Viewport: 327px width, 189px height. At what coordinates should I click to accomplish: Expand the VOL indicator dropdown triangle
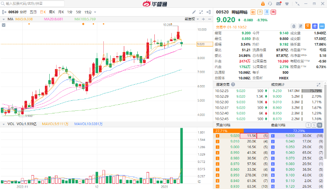[x=3, y=124]
